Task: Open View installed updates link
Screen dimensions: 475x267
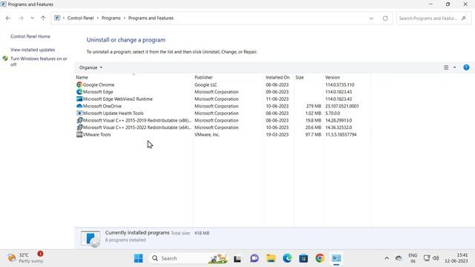Action: (x=33, y=50)
